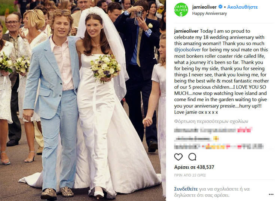The height and width of the screenshot is (201, 275).
Task: Click the blue verified badge
Action: (x=220, y=7)
